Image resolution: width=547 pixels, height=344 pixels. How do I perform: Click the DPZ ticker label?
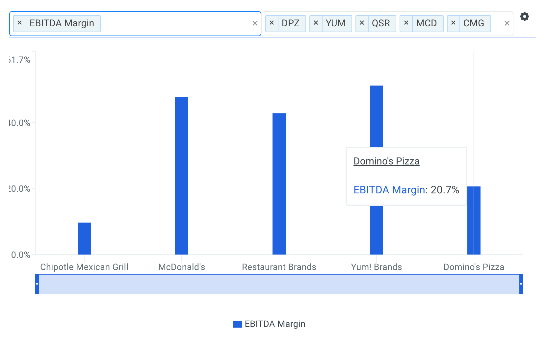coord(291,23)
